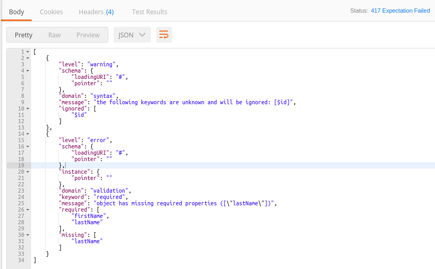The width and height of the screenshot is (435, 269).
Task: Click the "loadingURI" key on line 17
Action: pyautogui.click(x=90, y=153)
